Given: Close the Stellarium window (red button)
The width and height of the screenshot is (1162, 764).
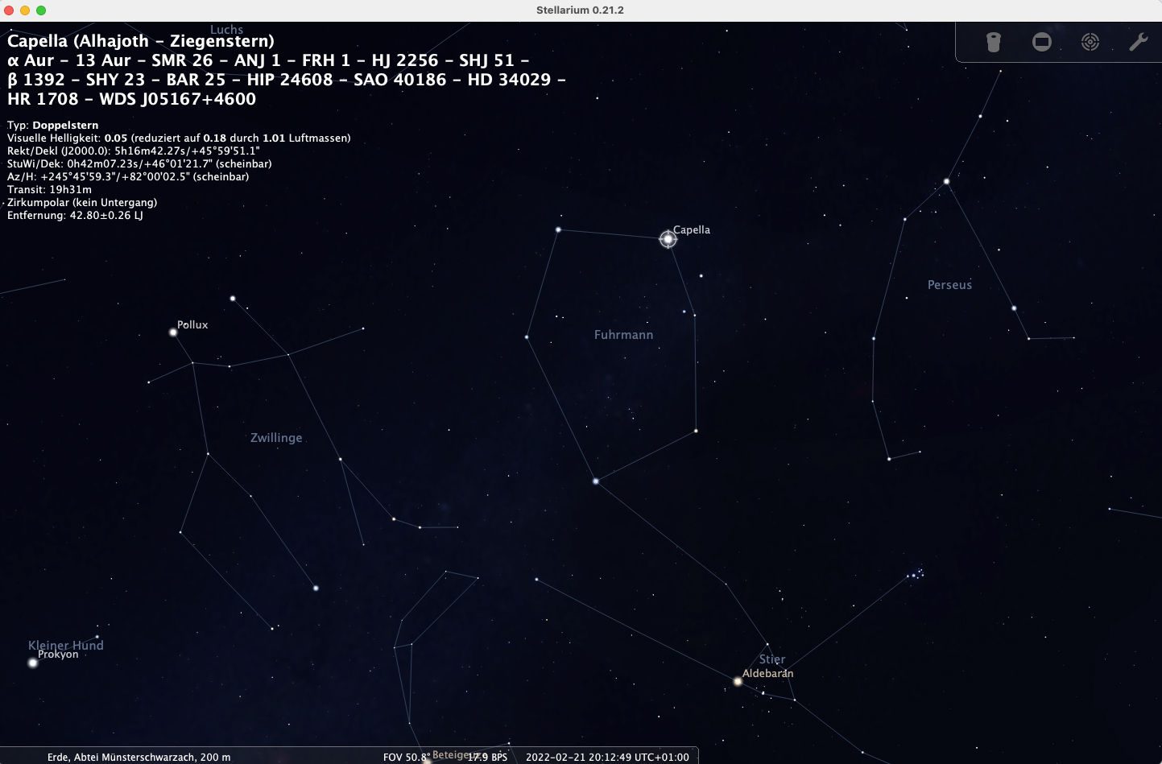Looking at the screenshot, I should tap(9, 10).
